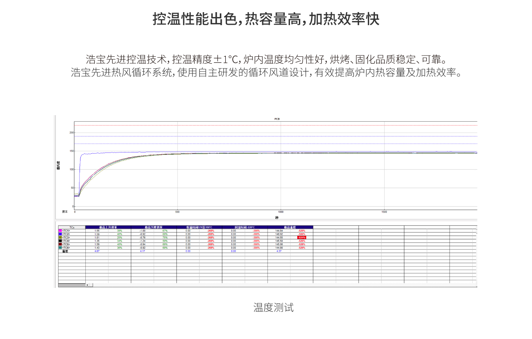This screenshot has height=339, width=532.
Task: Click the 144.84 peak temperature cell
Action: pyautogui.click(x=279, y=231)
